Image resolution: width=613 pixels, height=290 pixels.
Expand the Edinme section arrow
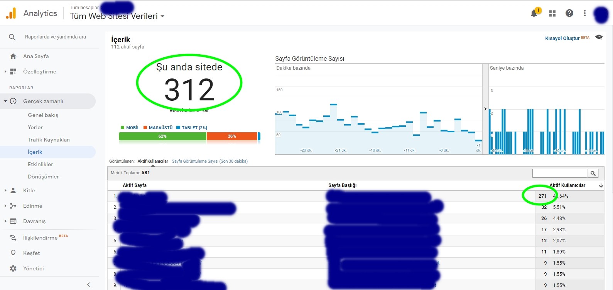click(5, 206)
